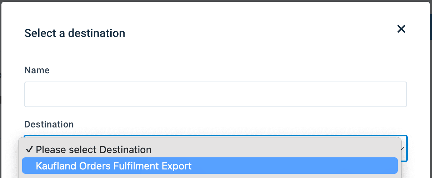Click the checked placeholder destination row
This screenshot has height=178, width=432.
pos(210,150)
